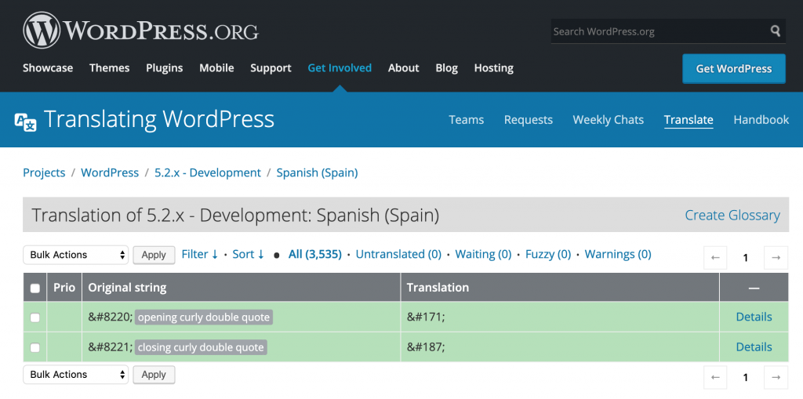
Task: Click the Translation column header
Action: point(560,288)
